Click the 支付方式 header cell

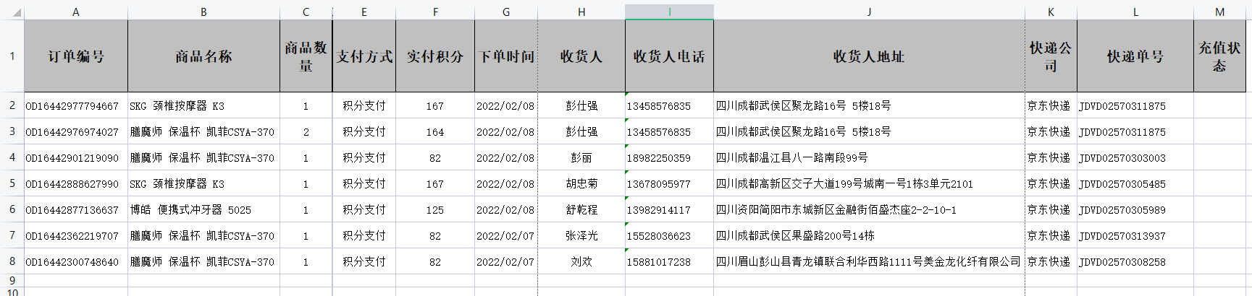[364, 56]
